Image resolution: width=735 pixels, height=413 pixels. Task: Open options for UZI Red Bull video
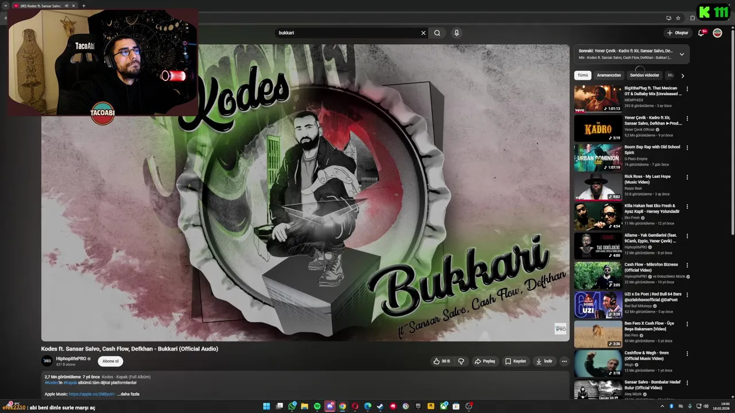[x=687, y=295]
